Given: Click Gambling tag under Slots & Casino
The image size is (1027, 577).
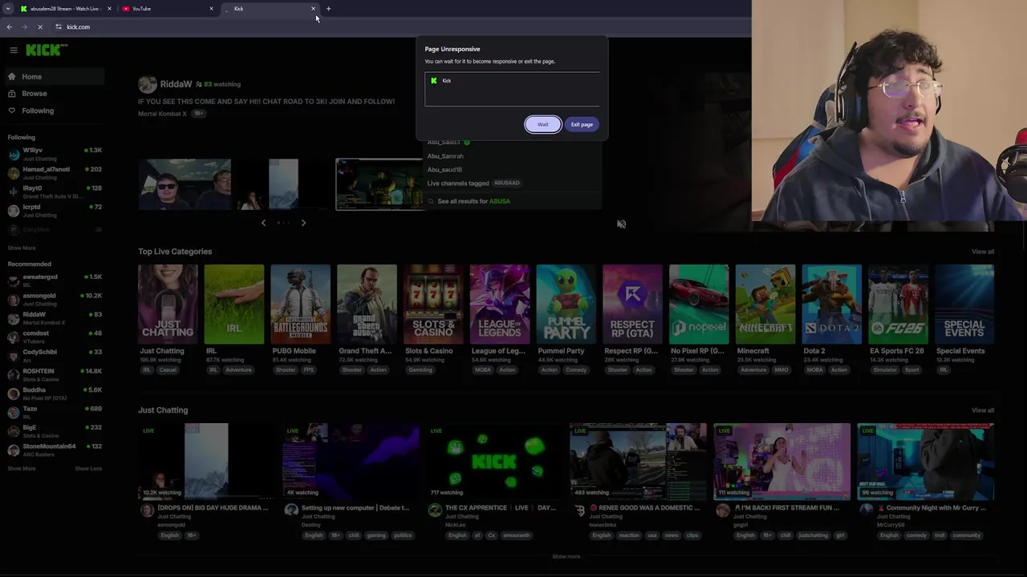Looking at the screenshot, I should (x=420, y=370).
